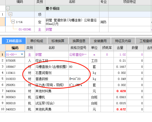The height and width of the screenshot is (122, 152).
Task: Click the red 0.672 content value
Action: 121,109
